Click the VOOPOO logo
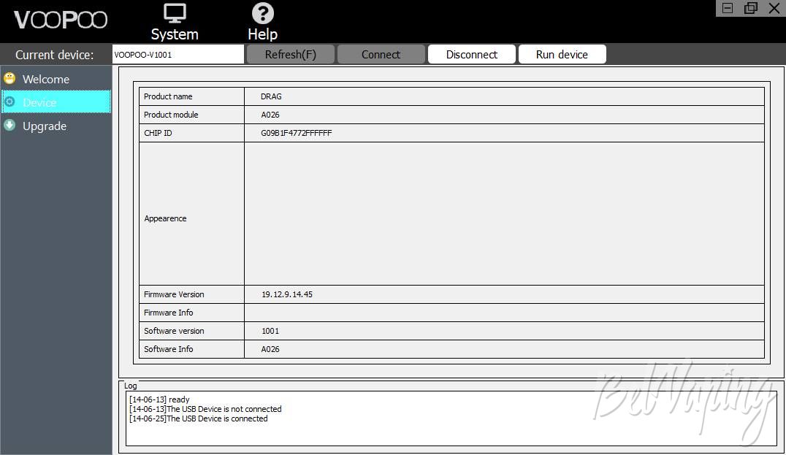The width and height of the screenshot is (786, 455). (x=61, y=20)
